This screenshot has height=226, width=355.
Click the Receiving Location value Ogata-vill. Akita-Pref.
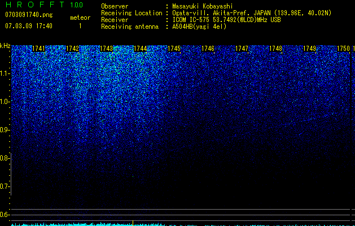pyautogui.click(x=212, y=13)
